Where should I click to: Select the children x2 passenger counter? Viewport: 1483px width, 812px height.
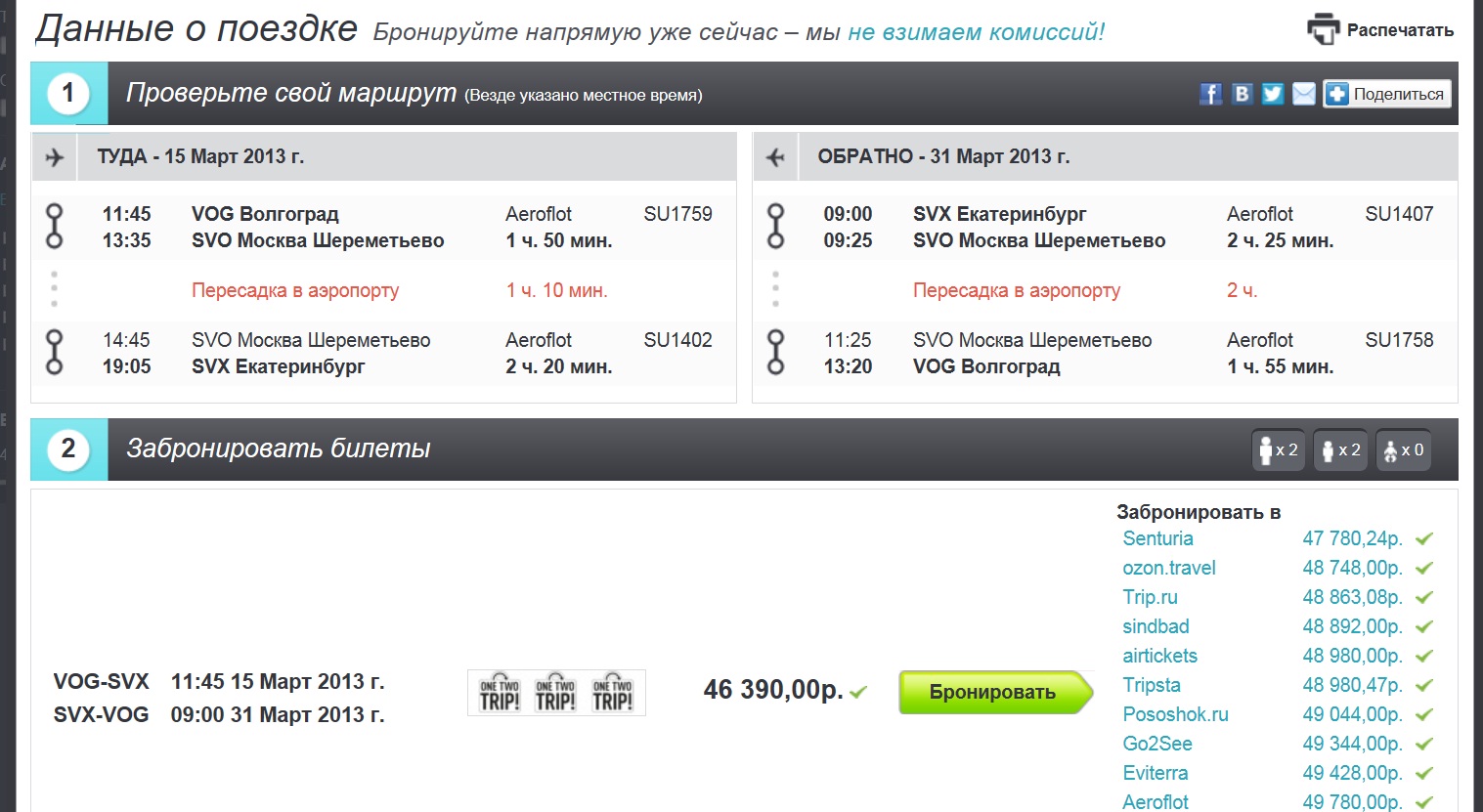(1340, 449)
